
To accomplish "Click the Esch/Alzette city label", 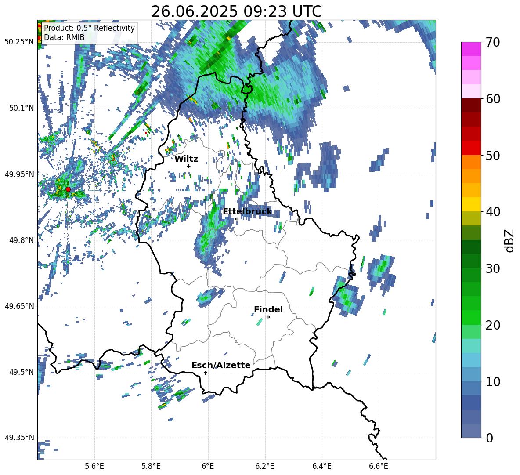I will click(x=221, y=366).
